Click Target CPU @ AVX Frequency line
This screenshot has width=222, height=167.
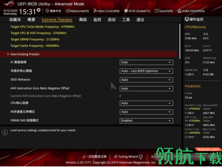(38, 33)
